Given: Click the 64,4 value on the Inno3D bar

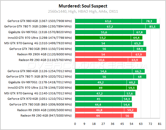Looking at the screenshot, I should coord(136,38).
